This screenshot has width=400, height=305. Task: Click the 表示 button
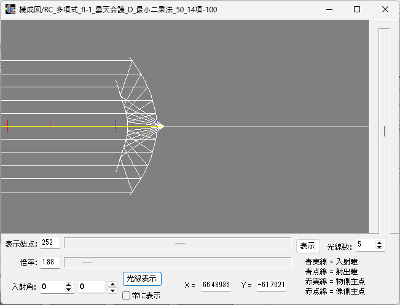[x=307, y=245]
